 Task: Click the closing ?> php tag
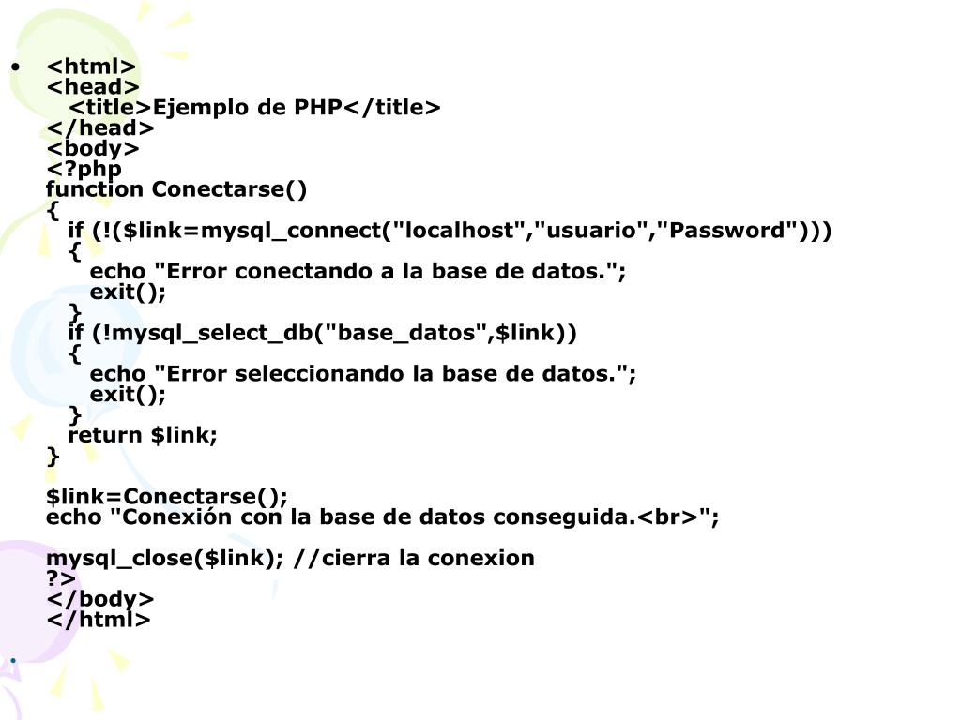coord(61,578)
